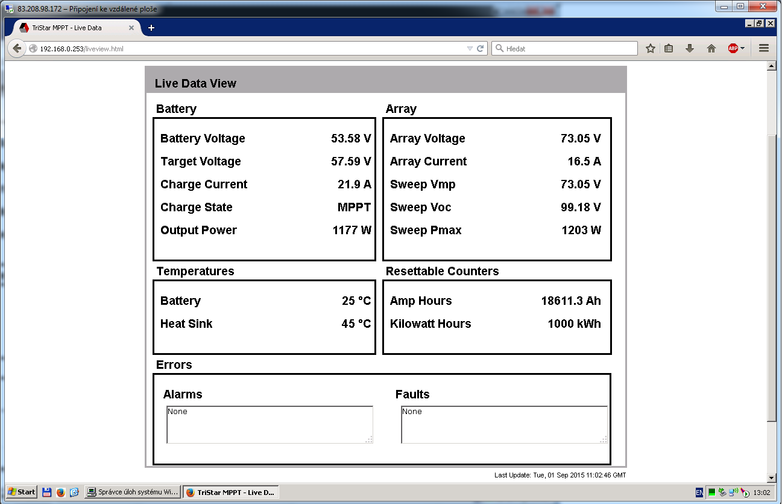Reload the page with the refresh icon

pos(481,49)
